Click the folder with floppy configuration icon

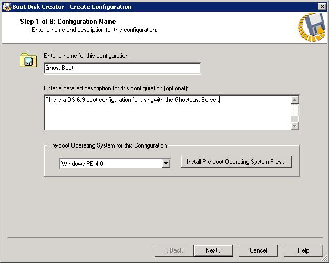(x=28, y=60)
